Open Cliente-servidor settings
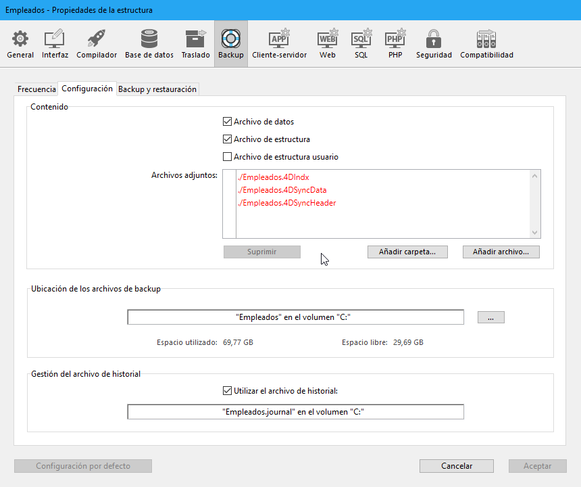 pyautogui.click(x=279, y=44)
